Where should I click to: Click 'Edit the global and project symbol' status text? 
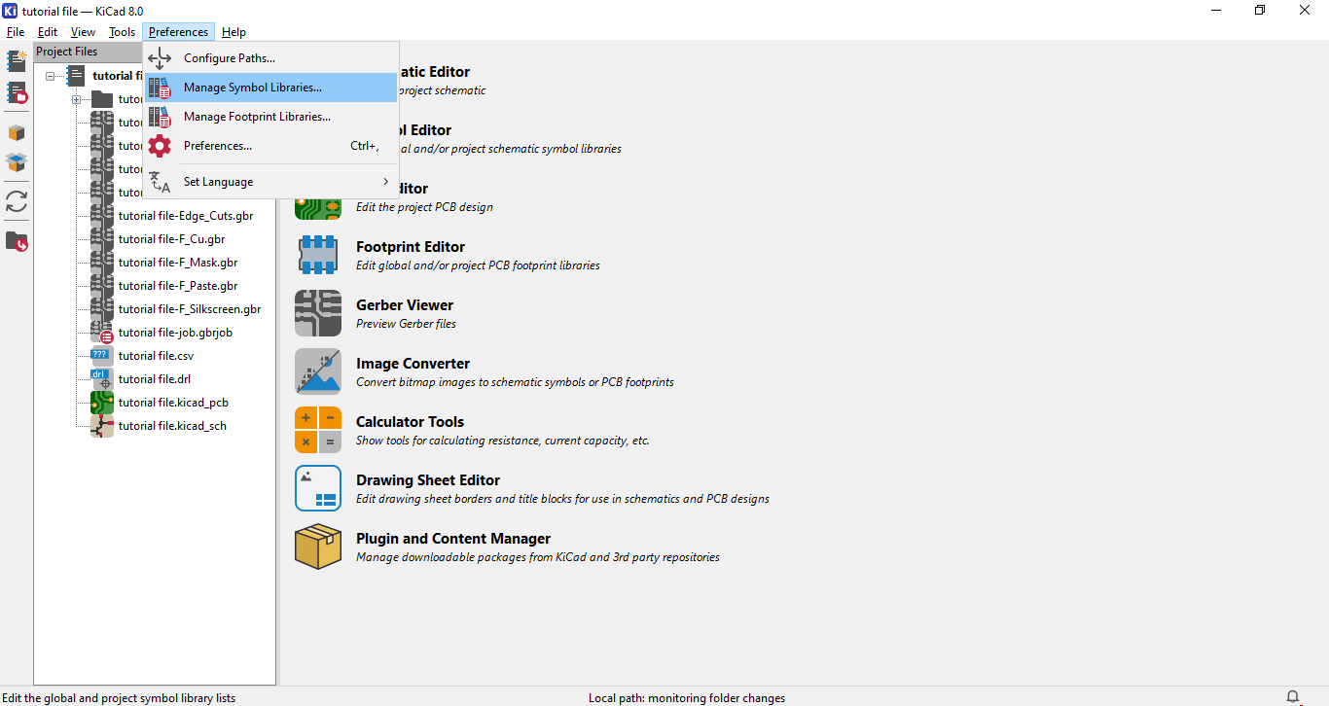[x=120, y=698]
